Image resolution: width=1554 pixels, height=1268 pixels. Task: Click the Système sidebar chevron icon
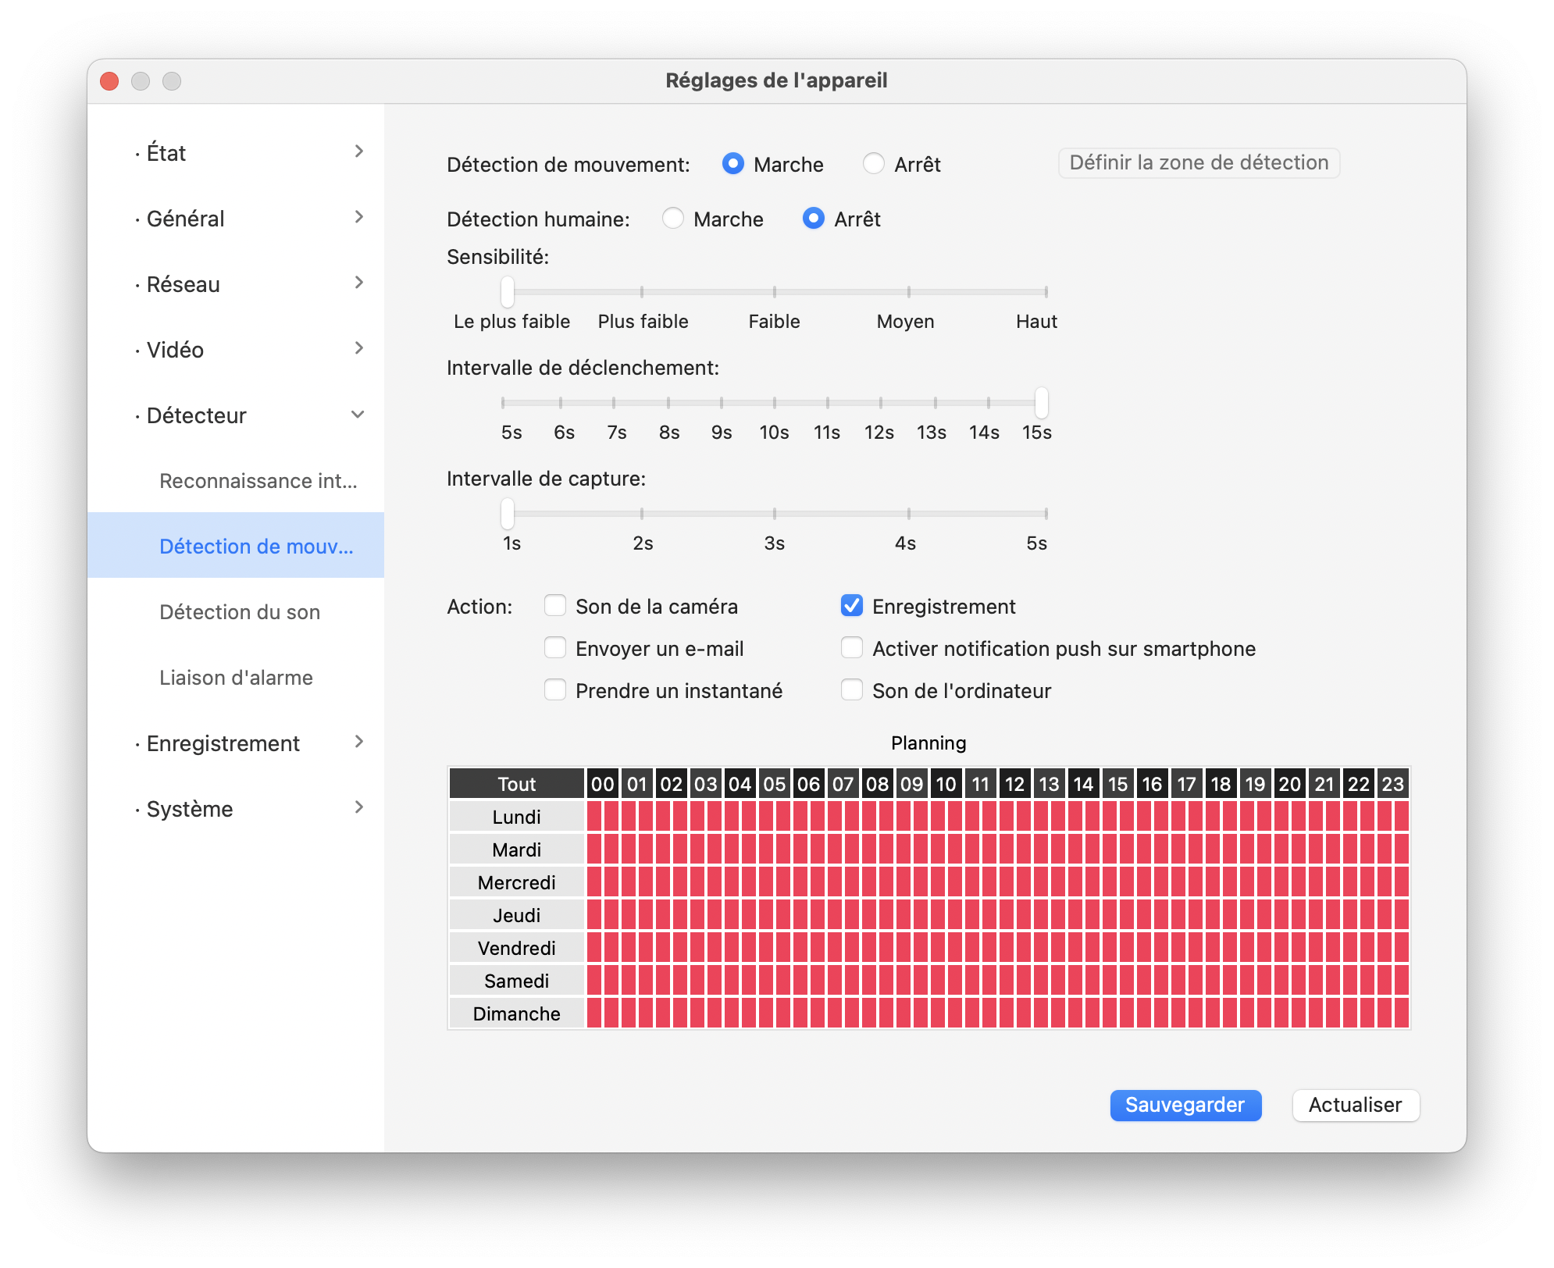(x=358, y=807)
